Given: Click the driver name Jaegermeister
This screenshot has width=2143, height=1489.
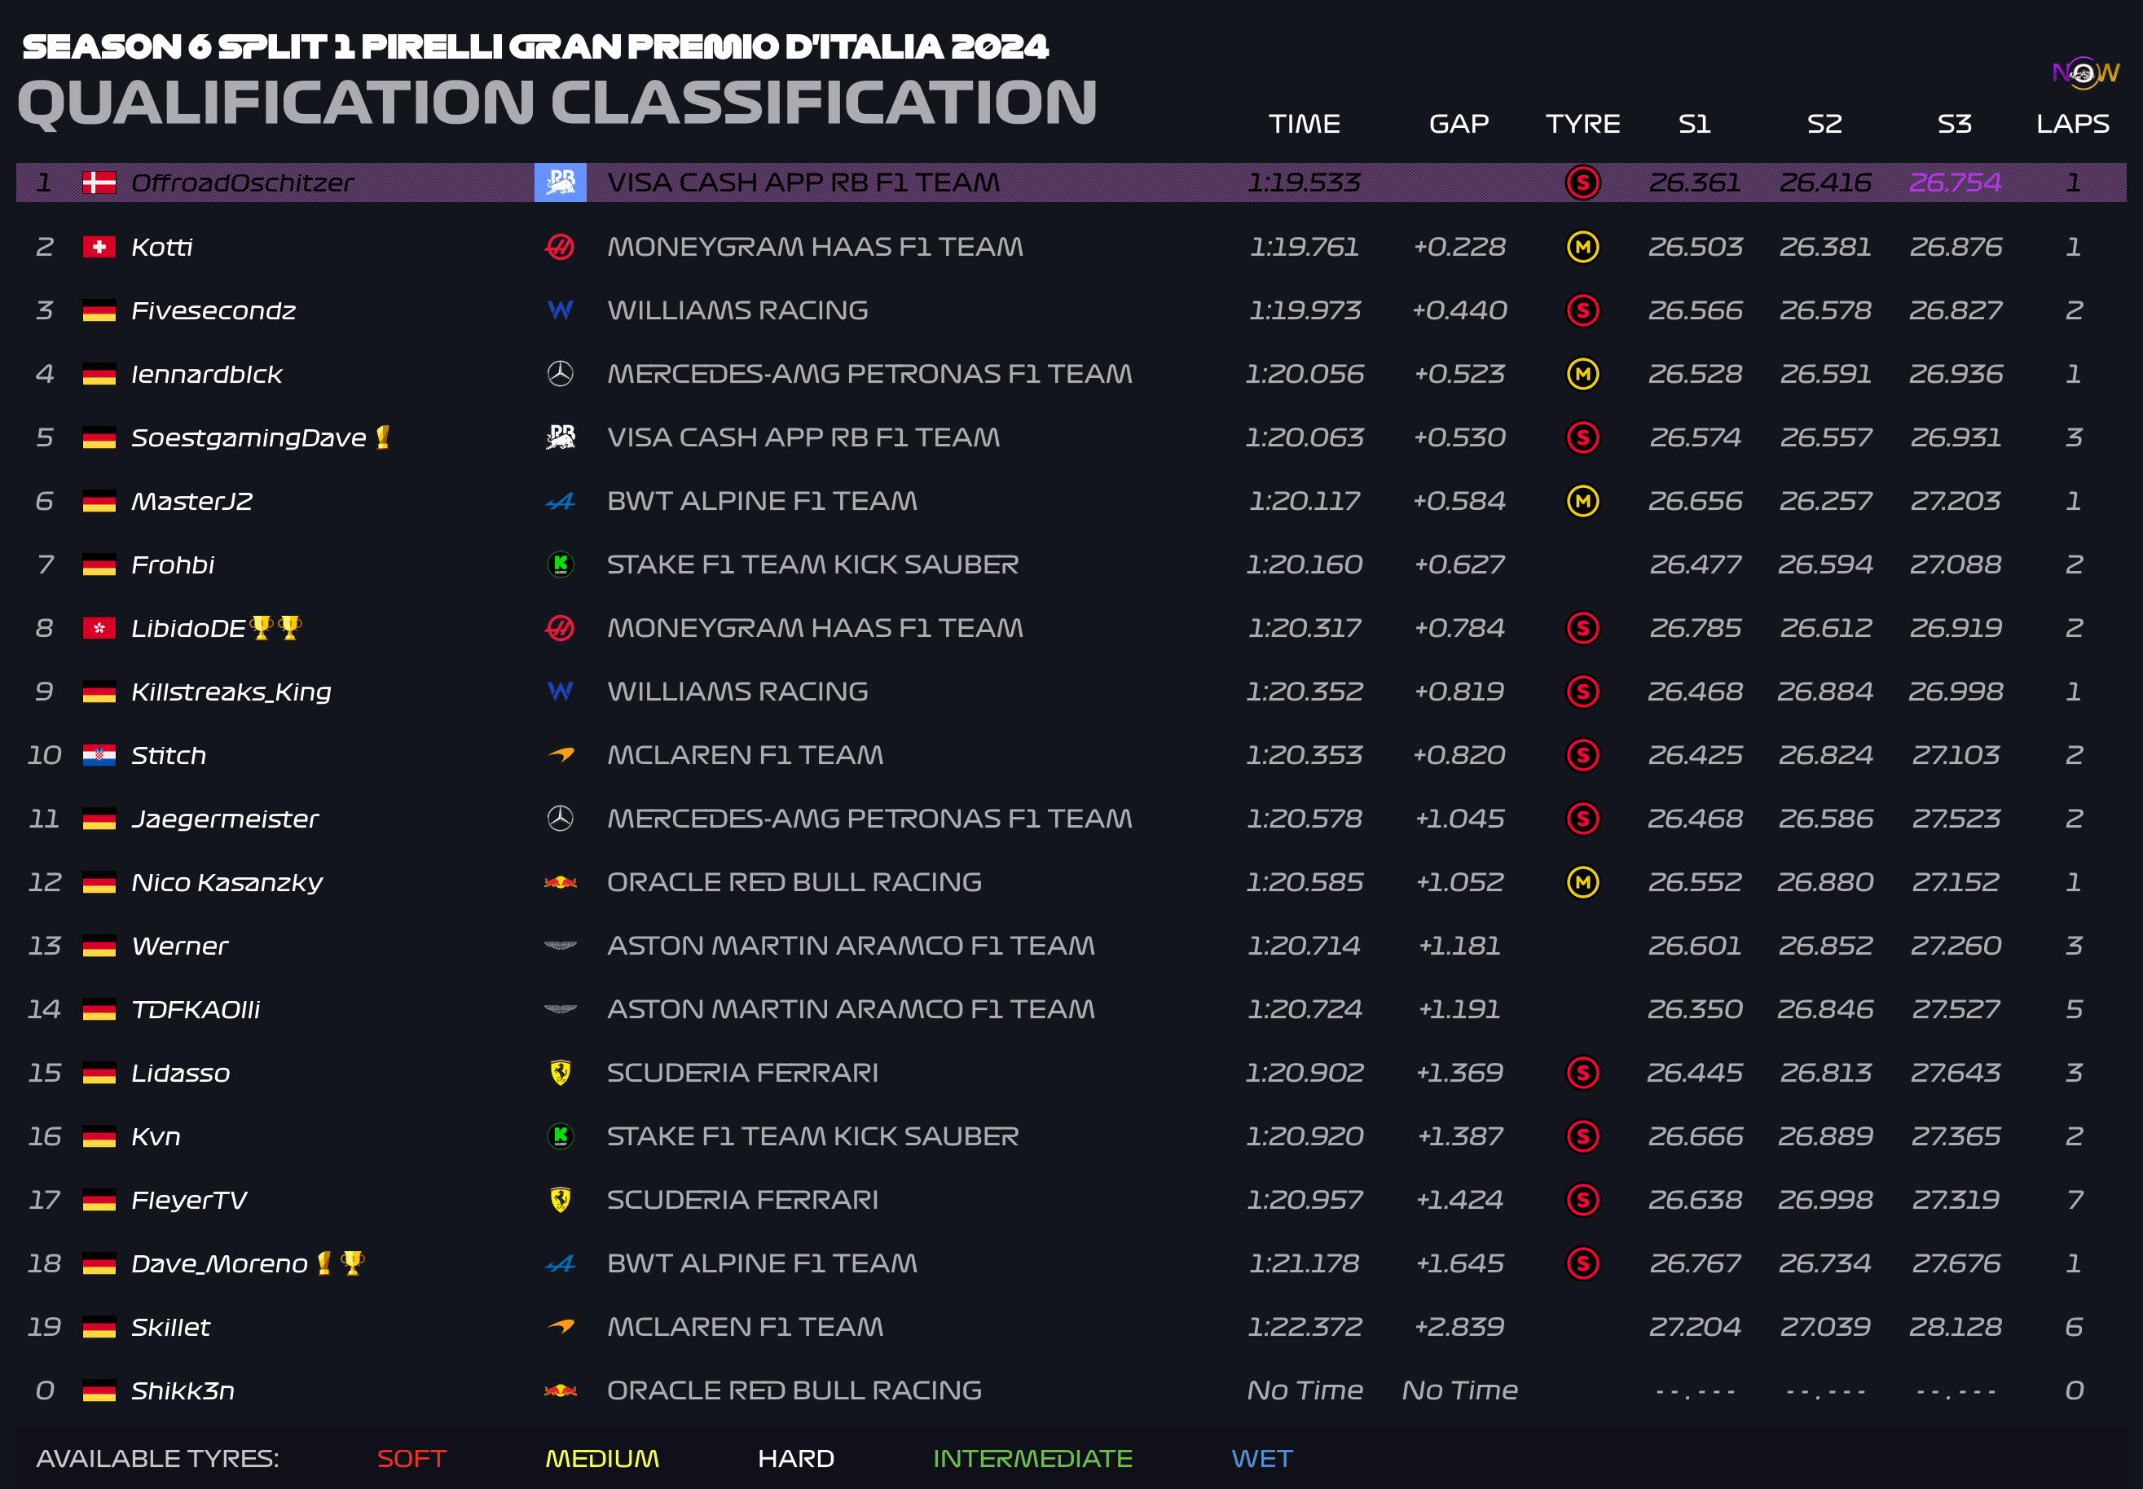Looking at the screenshot, I should (x=225, y=819).
